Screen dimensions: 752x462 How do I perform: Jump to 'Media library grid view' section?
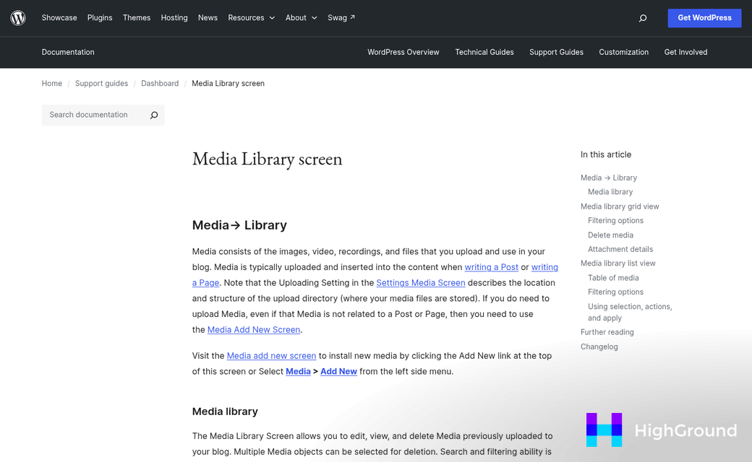[620, 206]
